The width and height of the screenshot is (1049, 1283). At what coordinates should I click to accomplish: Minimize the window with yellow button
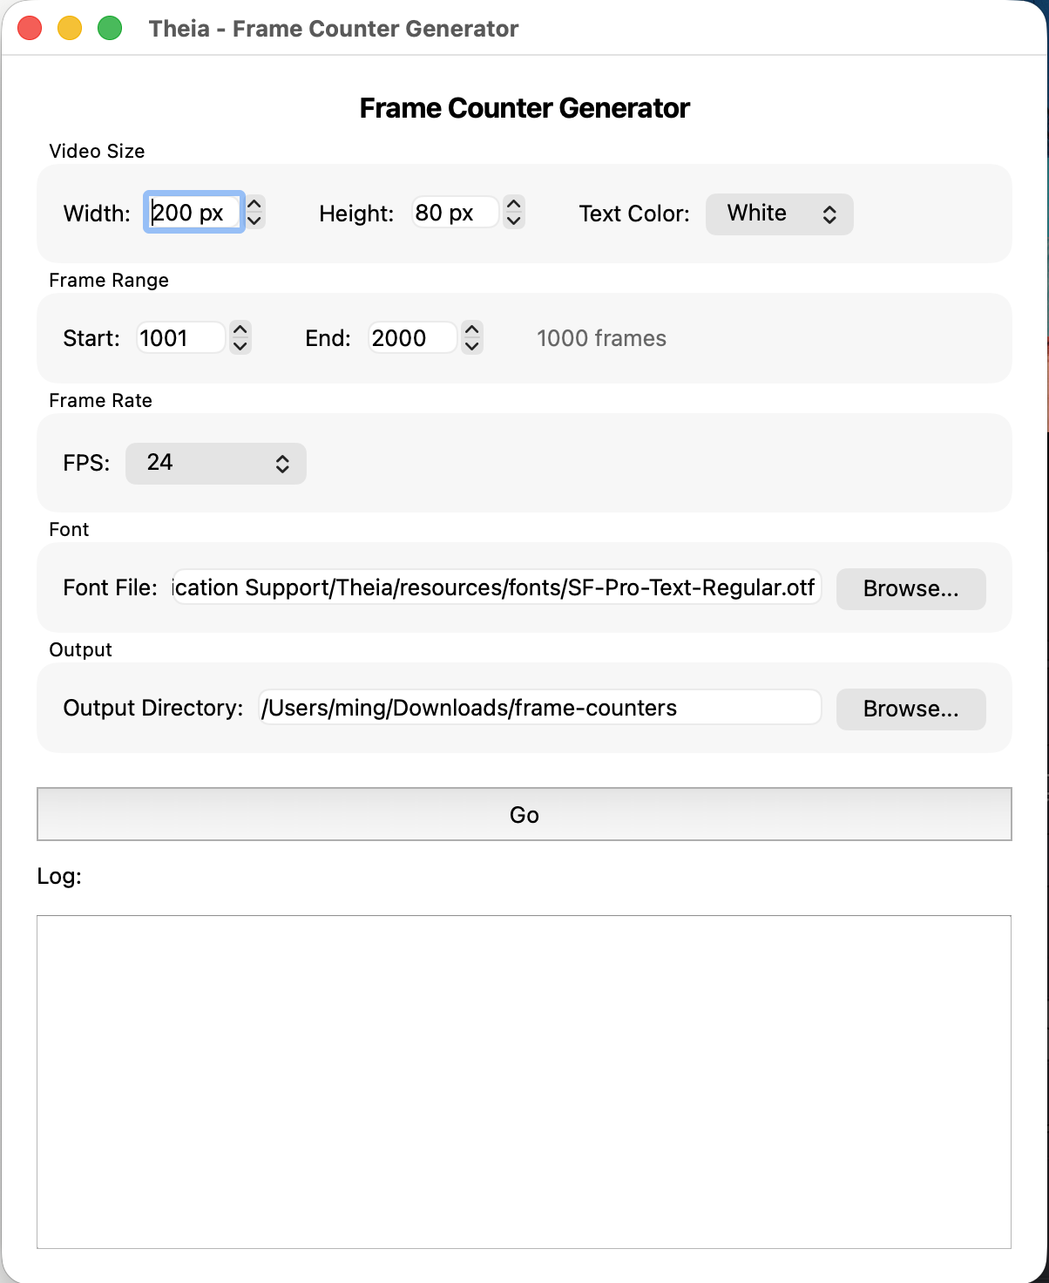pyautogui.click(x=70, y=29)
